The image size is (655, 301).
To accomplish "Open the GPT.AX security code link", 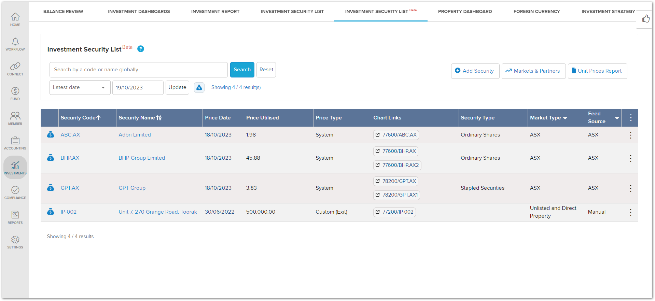I will (x=70, y=188).
